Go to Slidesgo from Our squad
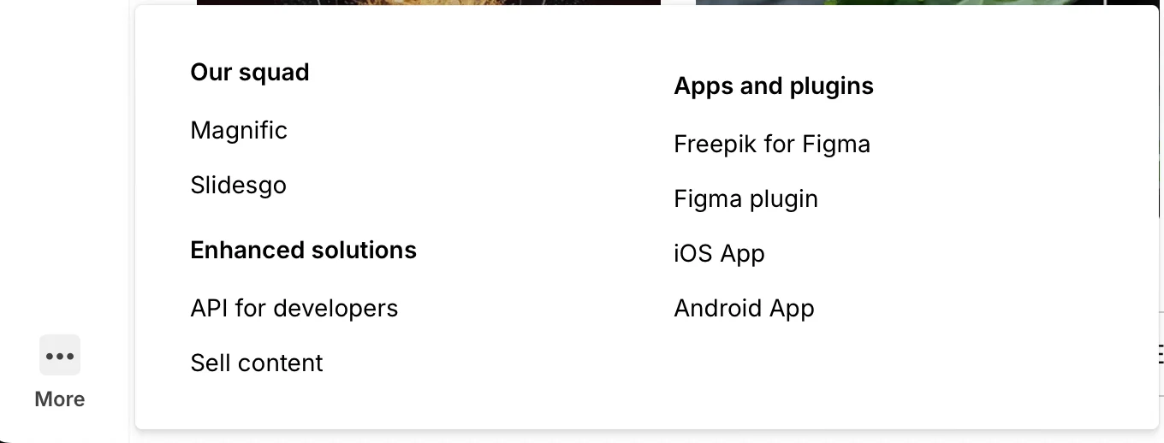Viewport: 1164px width, 443px height. click(238, 185)
